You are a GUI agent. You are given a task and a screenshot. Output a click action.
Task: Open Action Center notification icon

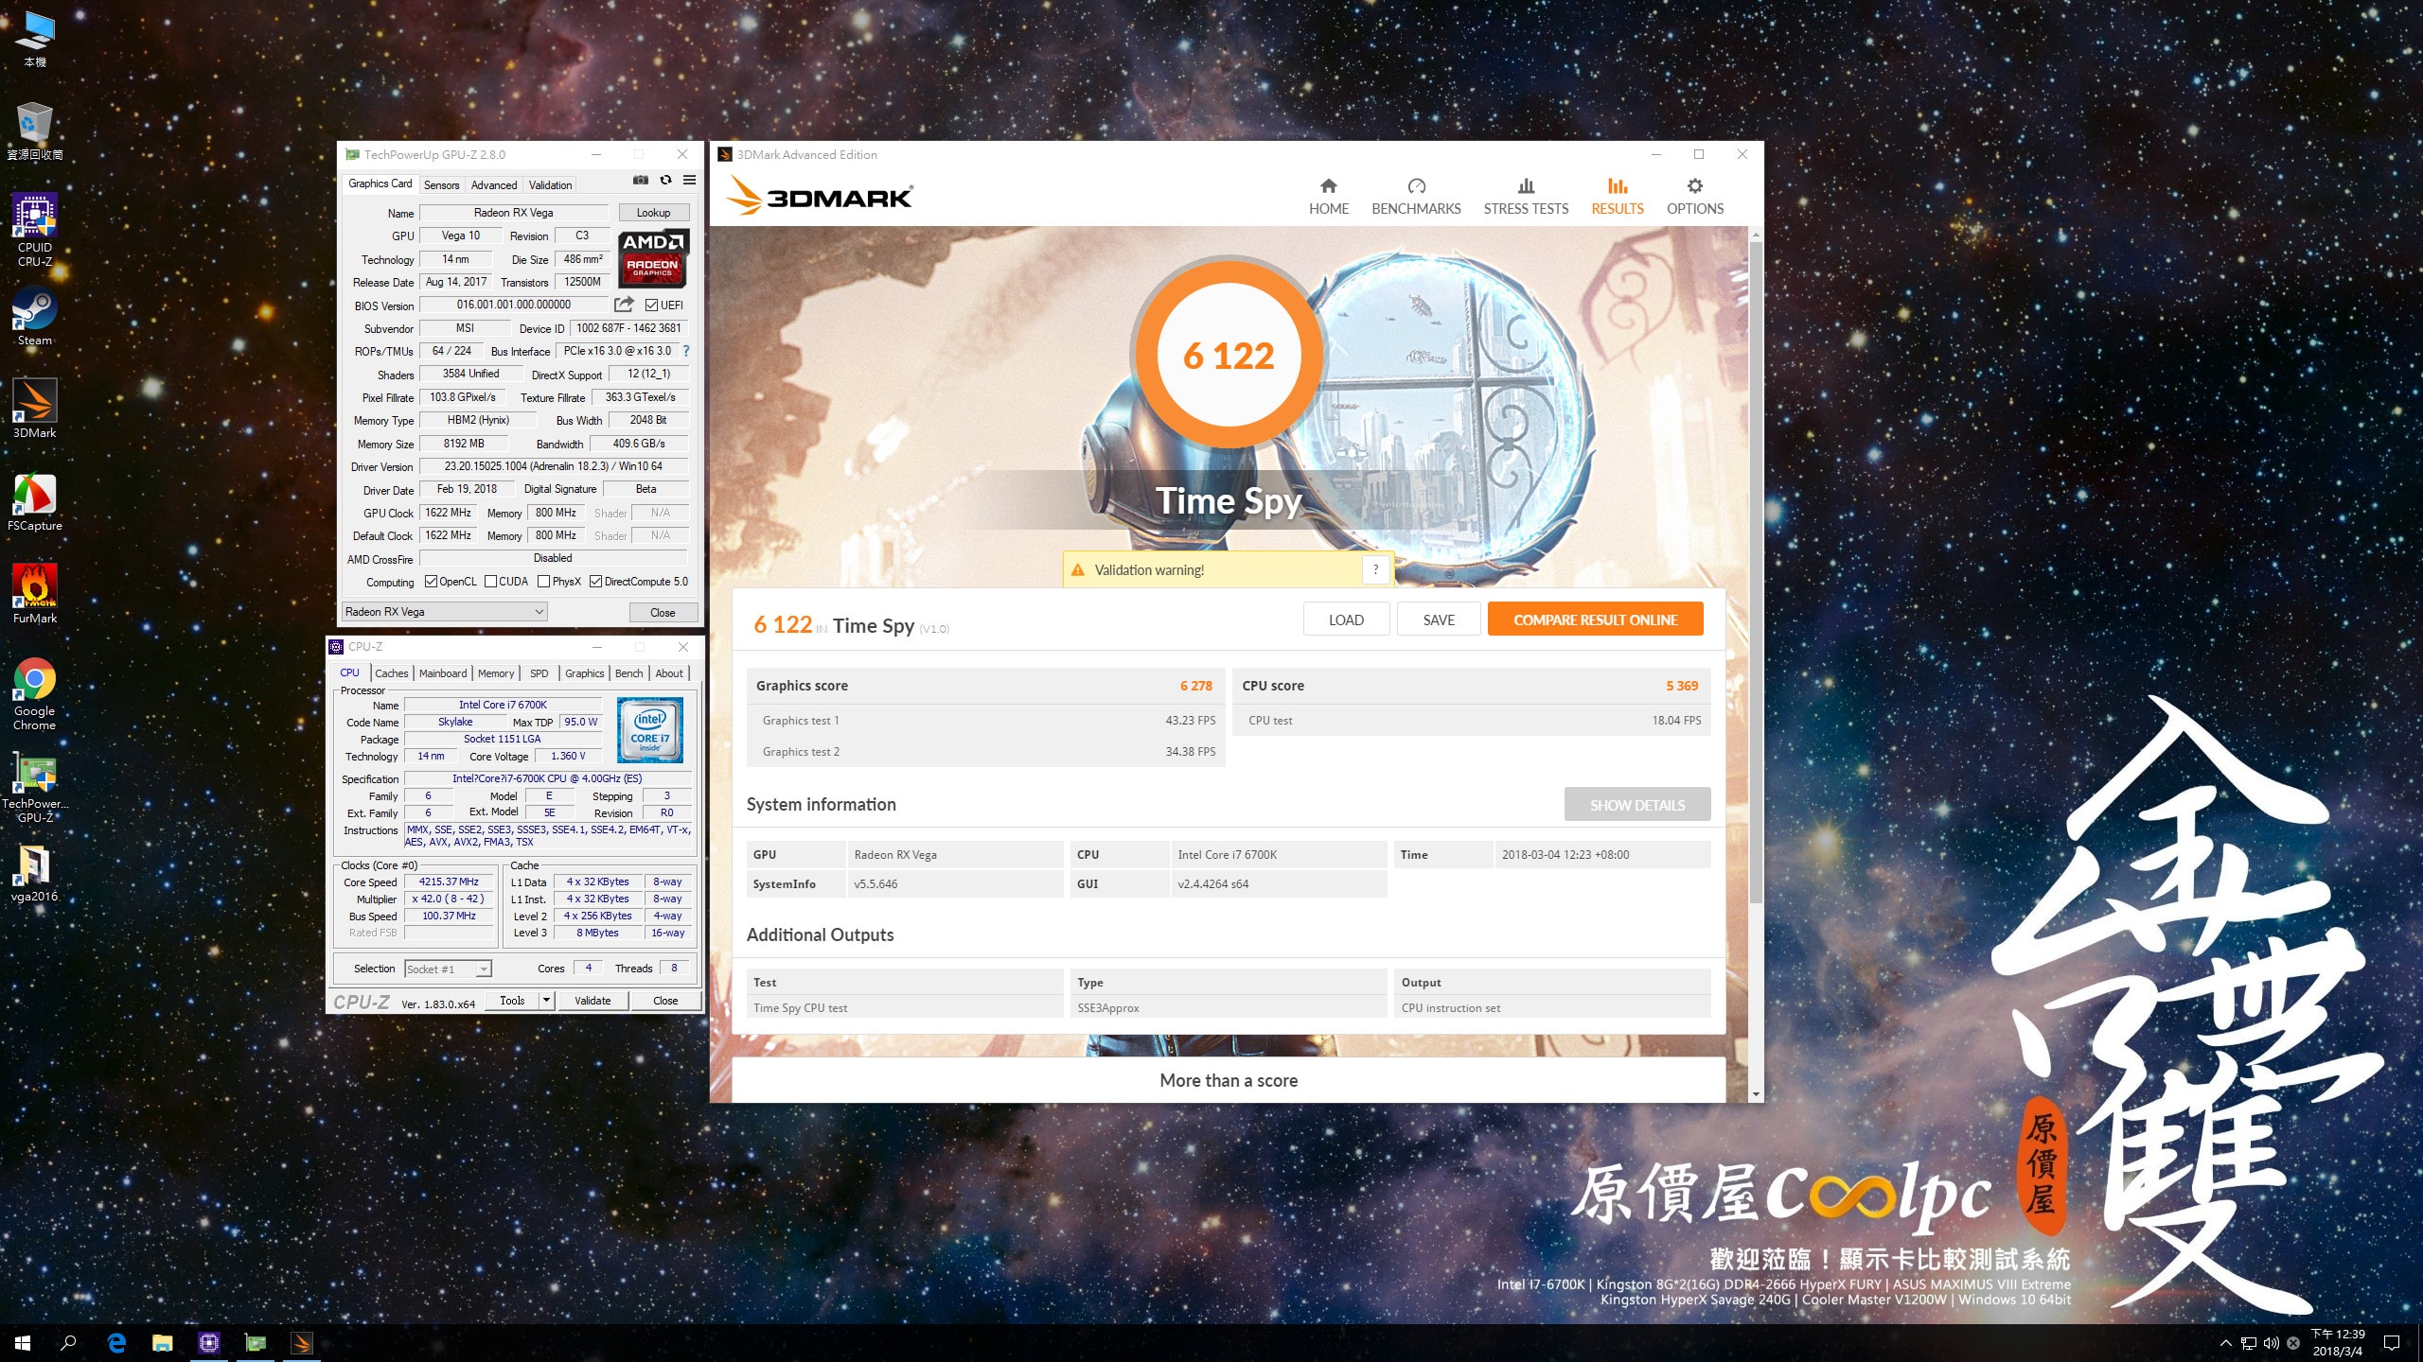(2393, 1343)
